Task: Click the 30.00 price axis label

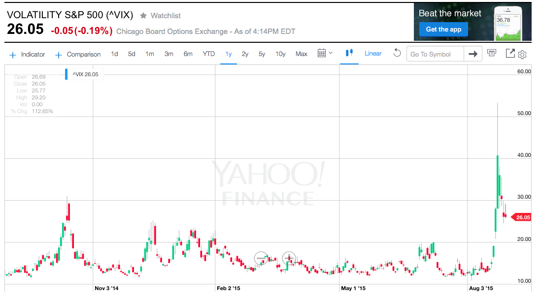Action: (524, 197)
